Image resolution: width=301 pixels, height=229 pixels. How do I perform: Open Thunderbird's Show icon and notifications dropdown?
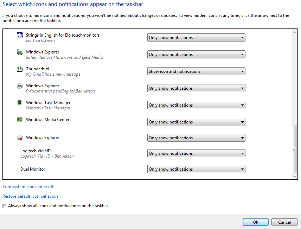[196, 71]
